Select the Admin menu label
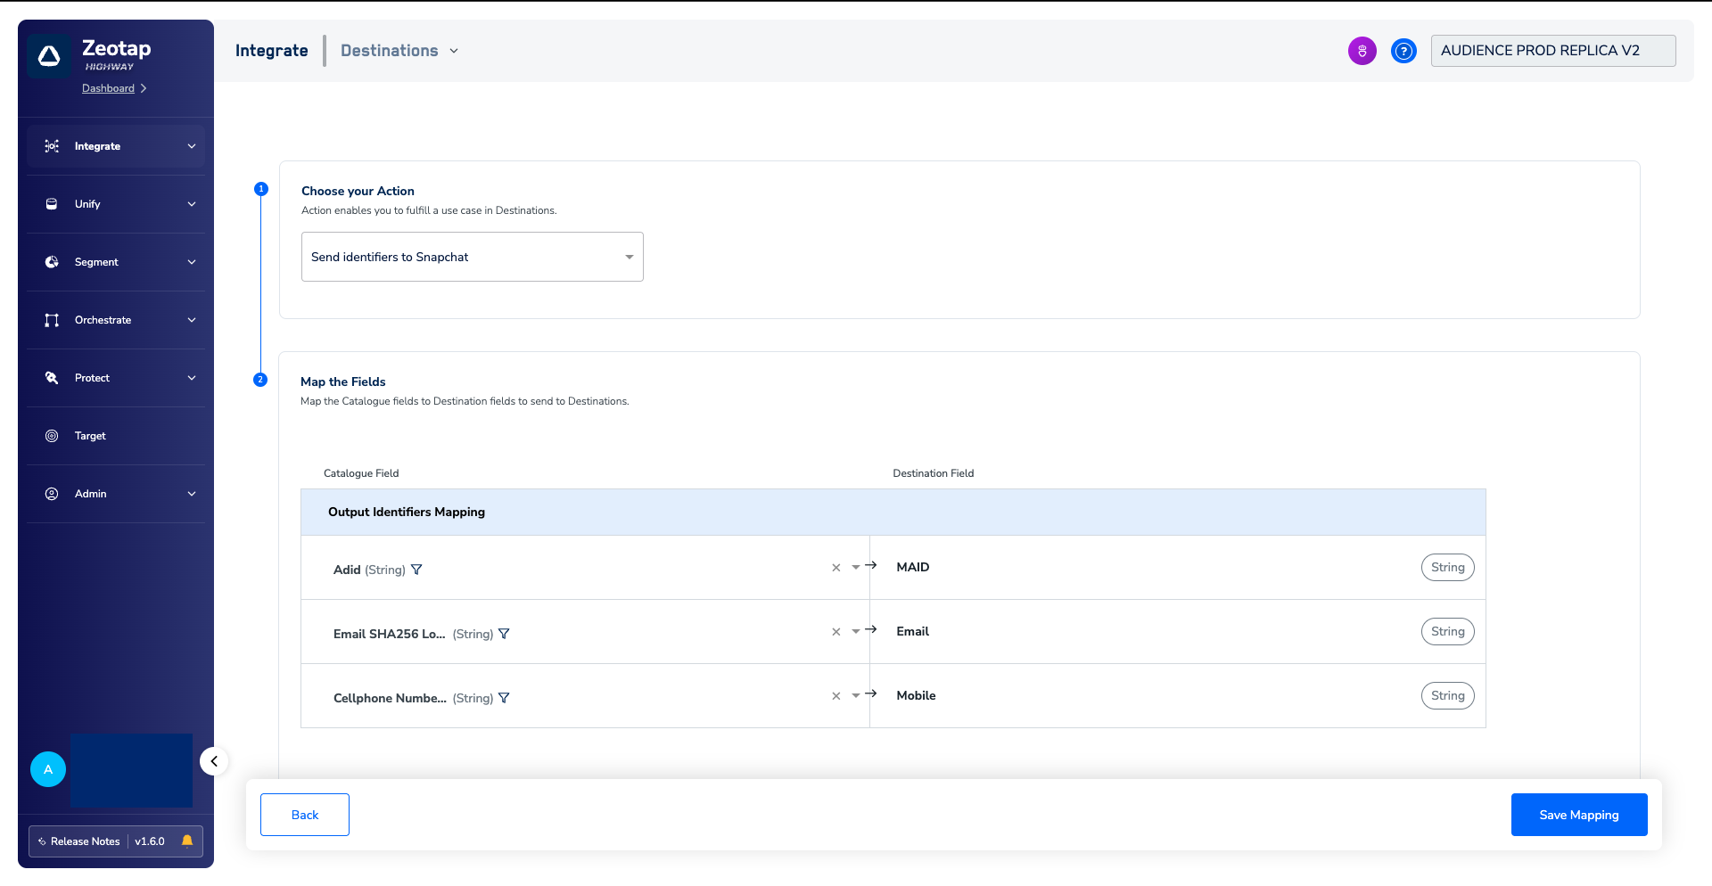1712x886 pixels. coord(90,494)
